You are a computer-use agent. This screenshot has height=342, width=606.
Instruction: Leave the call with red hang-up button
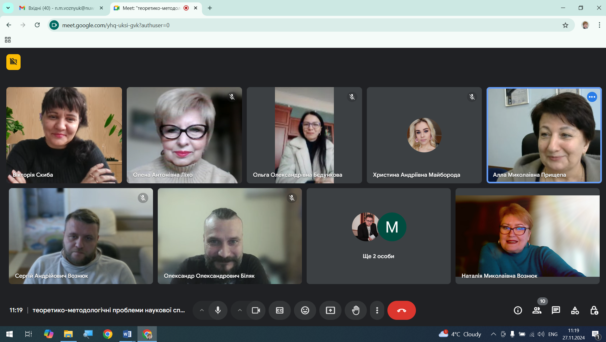[x=402, y=310]
